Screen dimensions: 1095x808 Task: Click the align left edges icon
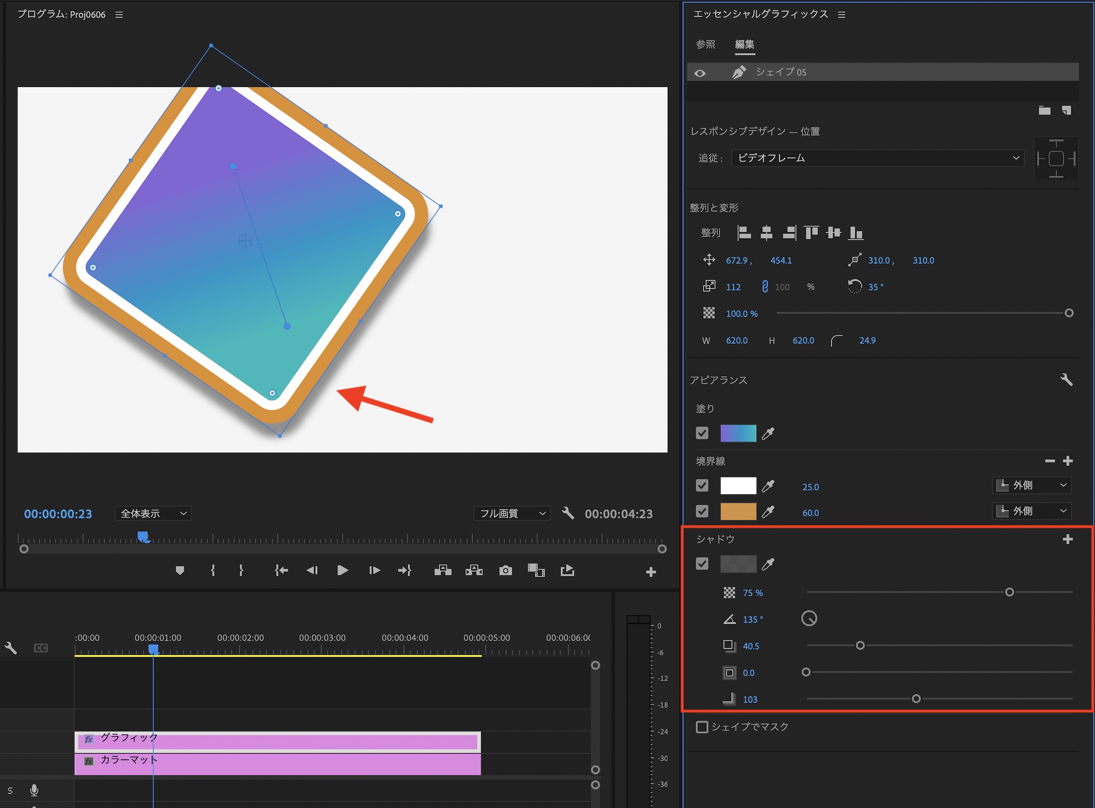(x=744, y=233)
